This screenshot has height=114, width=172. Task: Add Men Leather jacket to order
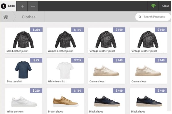click(24, 40)
